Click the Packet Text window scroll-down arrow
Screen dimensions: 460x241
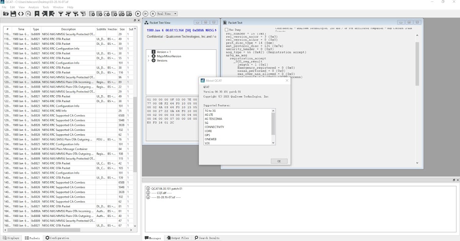pyautogui.click(x=417, y=163)
